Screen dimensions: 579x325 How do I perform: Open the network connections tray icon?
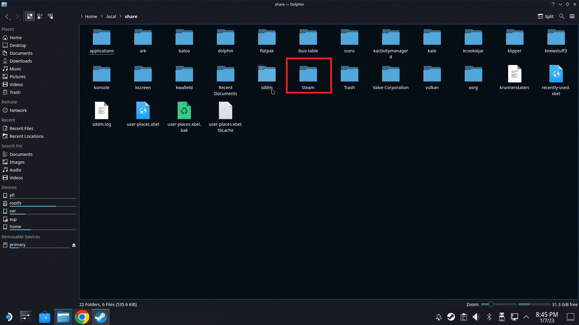click(514, 317)
